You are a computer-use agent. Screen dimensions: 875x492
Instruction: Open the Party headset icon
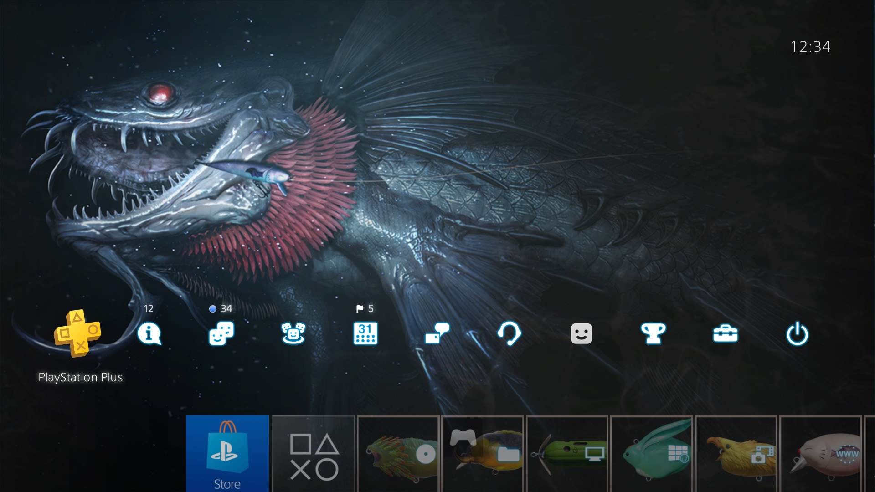coord(509,333)
